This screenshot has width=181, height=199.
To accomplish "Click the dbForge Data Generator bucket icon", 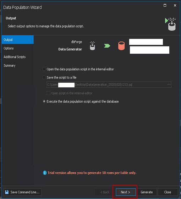I will click(92, 46).
